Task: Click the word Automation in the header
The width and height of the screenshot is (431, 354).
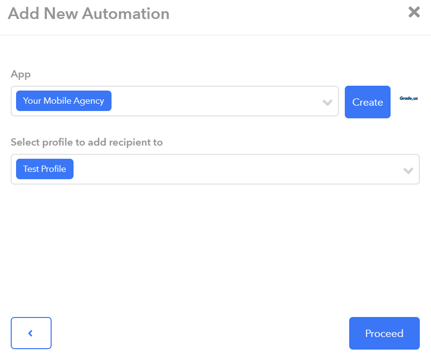Action: pyautogui.click(x=126, y=14)
